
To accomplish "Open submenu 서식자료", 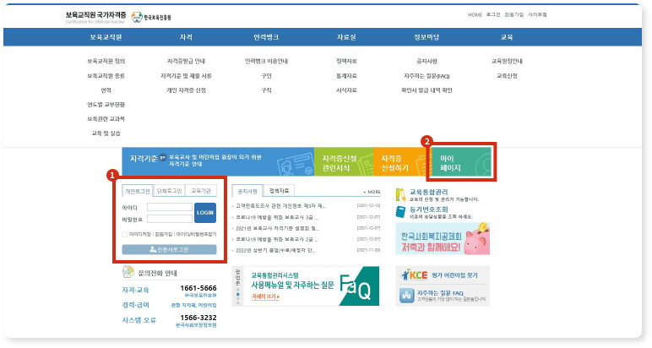I will click(x=346, y=90).
